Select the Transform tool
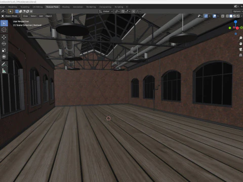This screenshot has height=182, width=243. tap(4, 57)
